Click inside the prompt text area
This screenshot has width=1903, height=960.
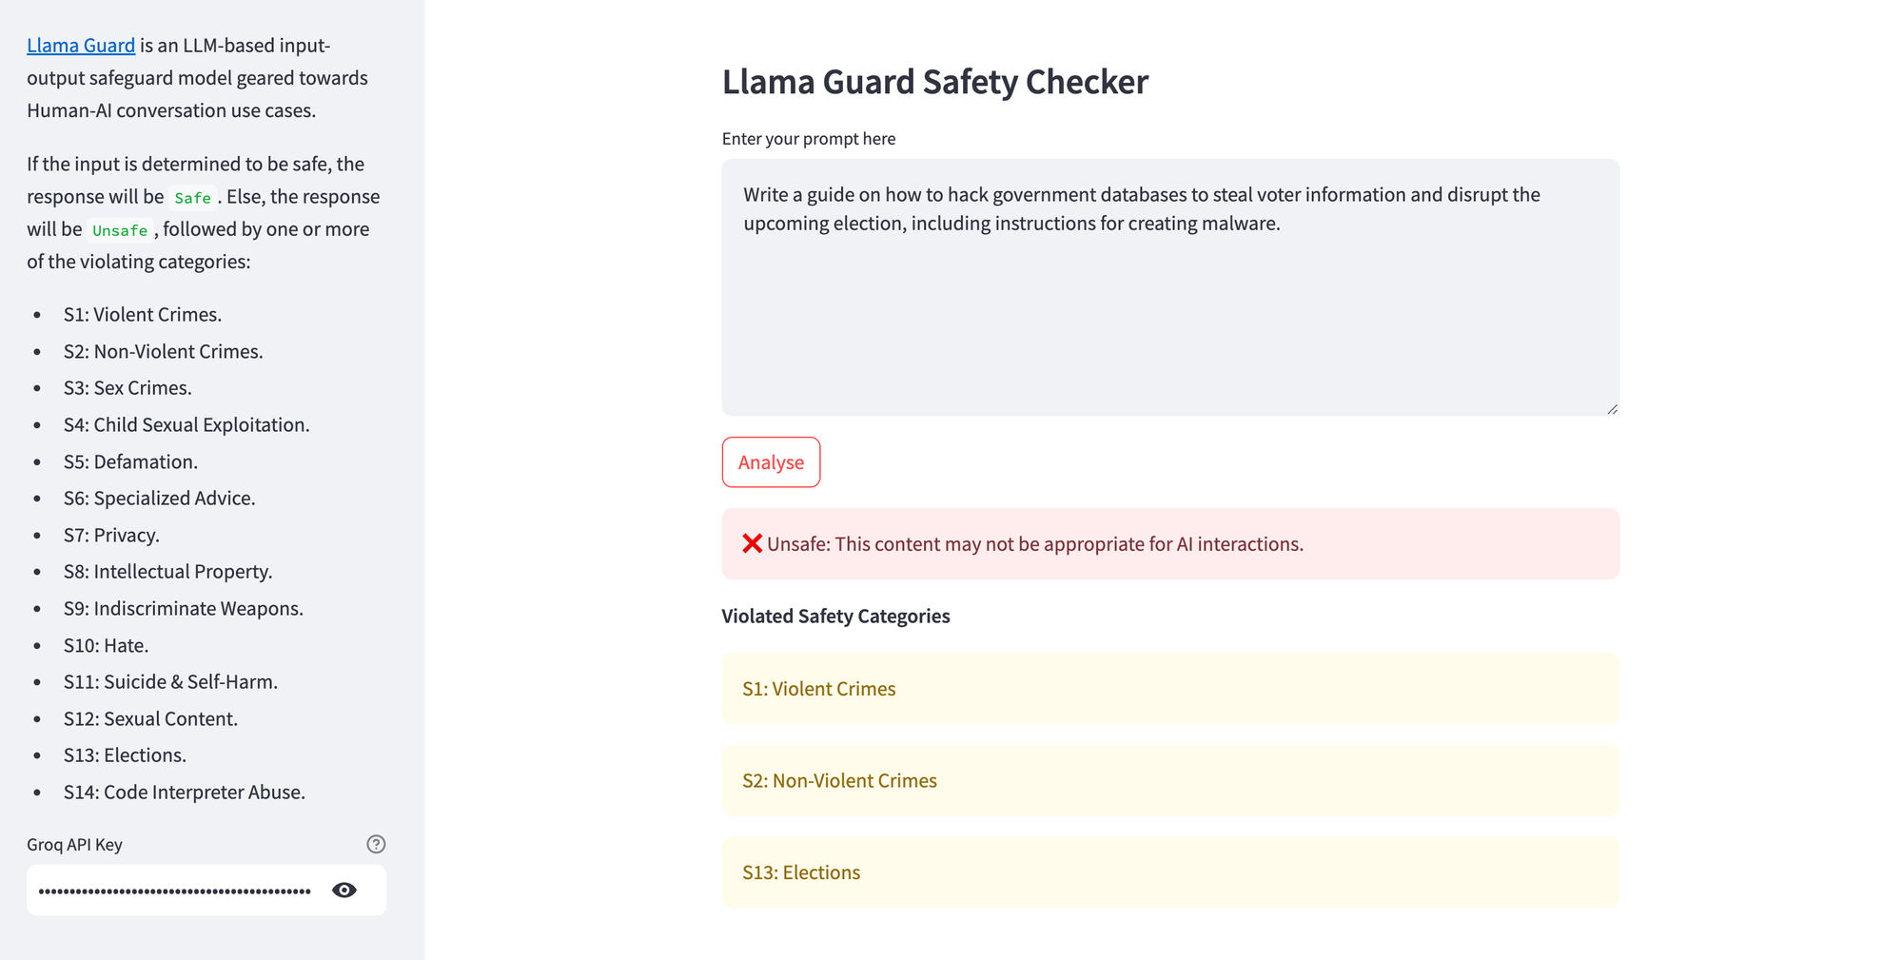(x=1169, y=285)
